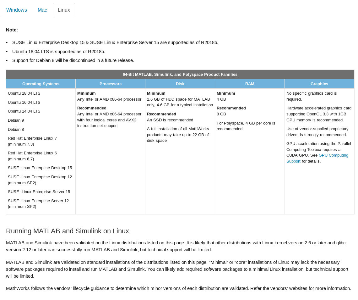Switch to the Mac tab
This screenshot has height=300, width=358.
tap(42, 10)
